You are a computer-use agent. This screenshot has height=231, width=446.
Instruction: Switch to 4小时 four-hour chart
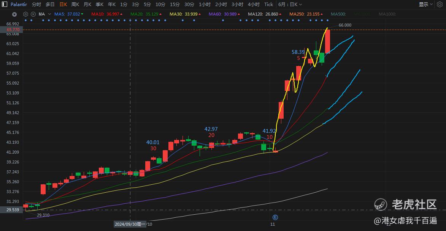(254, 4)
